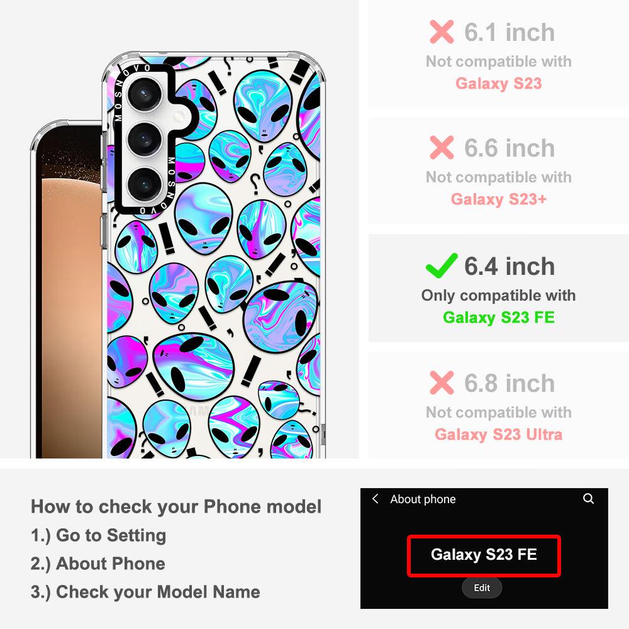Viewport: 629px width, 629px height.
Task: Click the Galaxy S23+ red label
Action: point(499,199)
